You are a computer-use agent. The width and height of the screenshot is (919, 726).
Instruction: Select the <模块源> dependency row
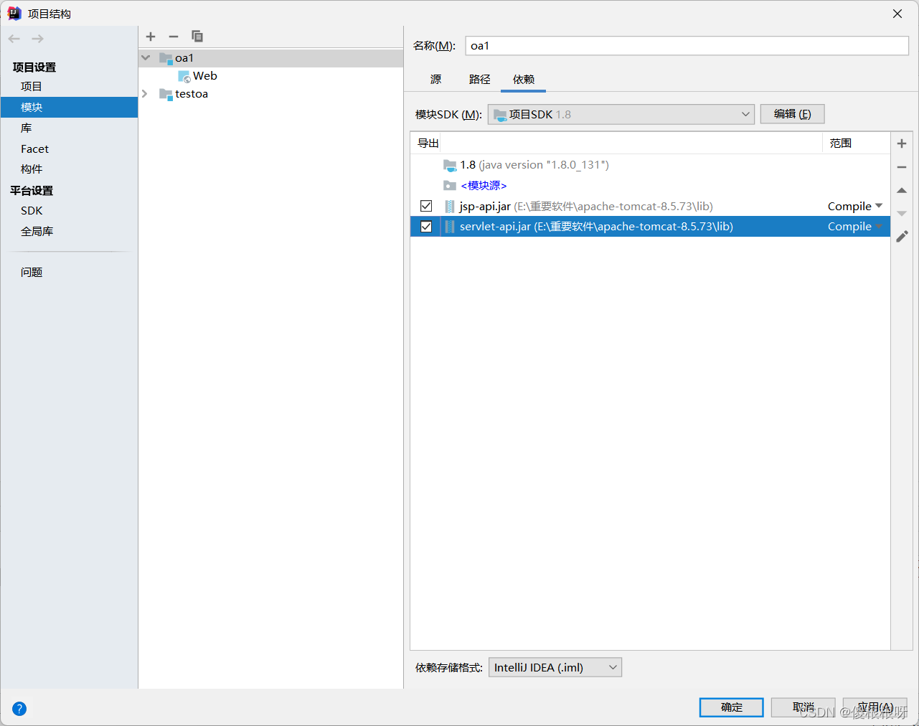(x=650, y=186)
